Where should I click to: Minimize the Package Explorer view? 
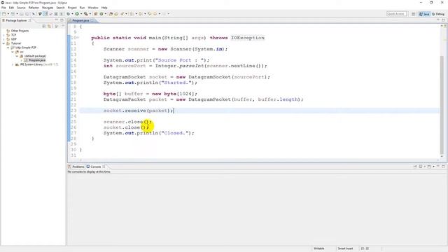pyautogui.click(x=57, y=20)
